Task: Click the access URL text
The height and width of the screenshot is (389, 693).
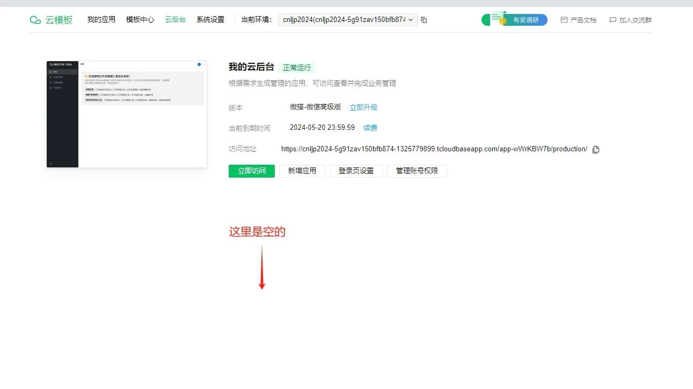Action: tap(434, 149)
